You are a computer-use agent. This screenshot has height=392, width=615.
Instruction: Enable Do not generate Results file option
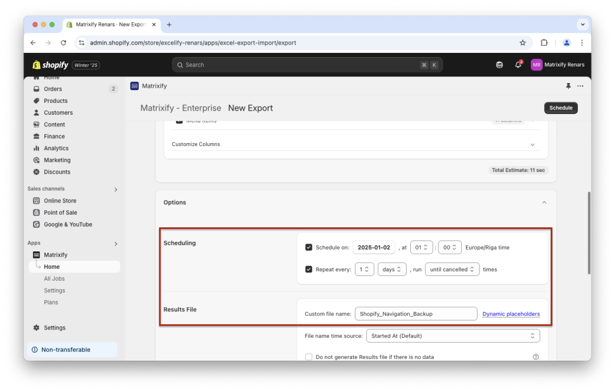pyautogui.click(x=309, y=357)
